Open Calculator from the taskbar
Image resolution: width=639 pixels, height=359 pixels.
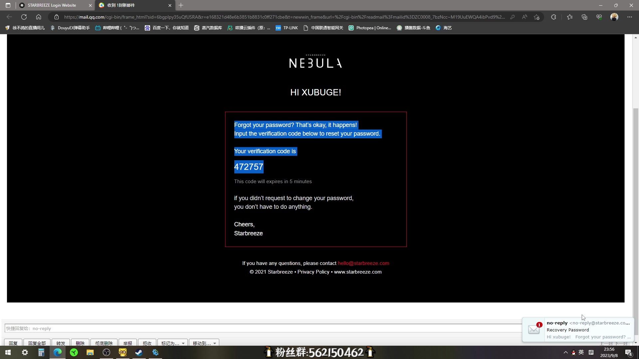41,352
